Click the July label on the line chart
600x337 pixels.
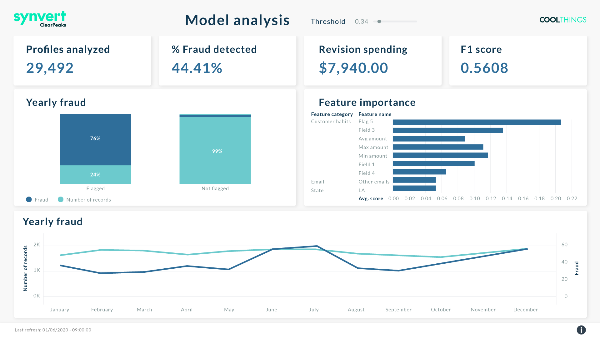(x=314, y=310)
